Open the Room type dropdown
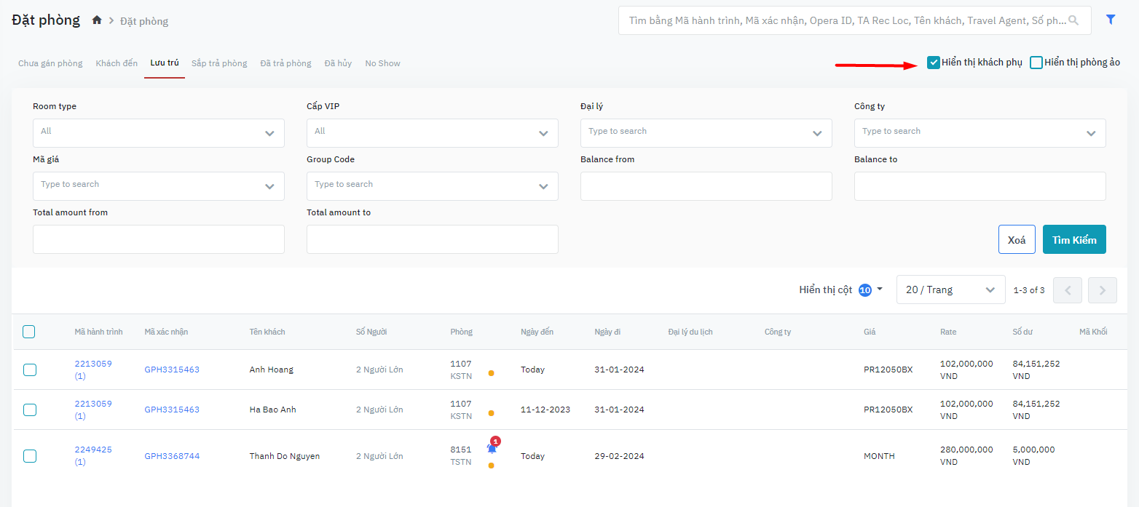This screenshot has height=507, width=1139. [x=159, y=133]
